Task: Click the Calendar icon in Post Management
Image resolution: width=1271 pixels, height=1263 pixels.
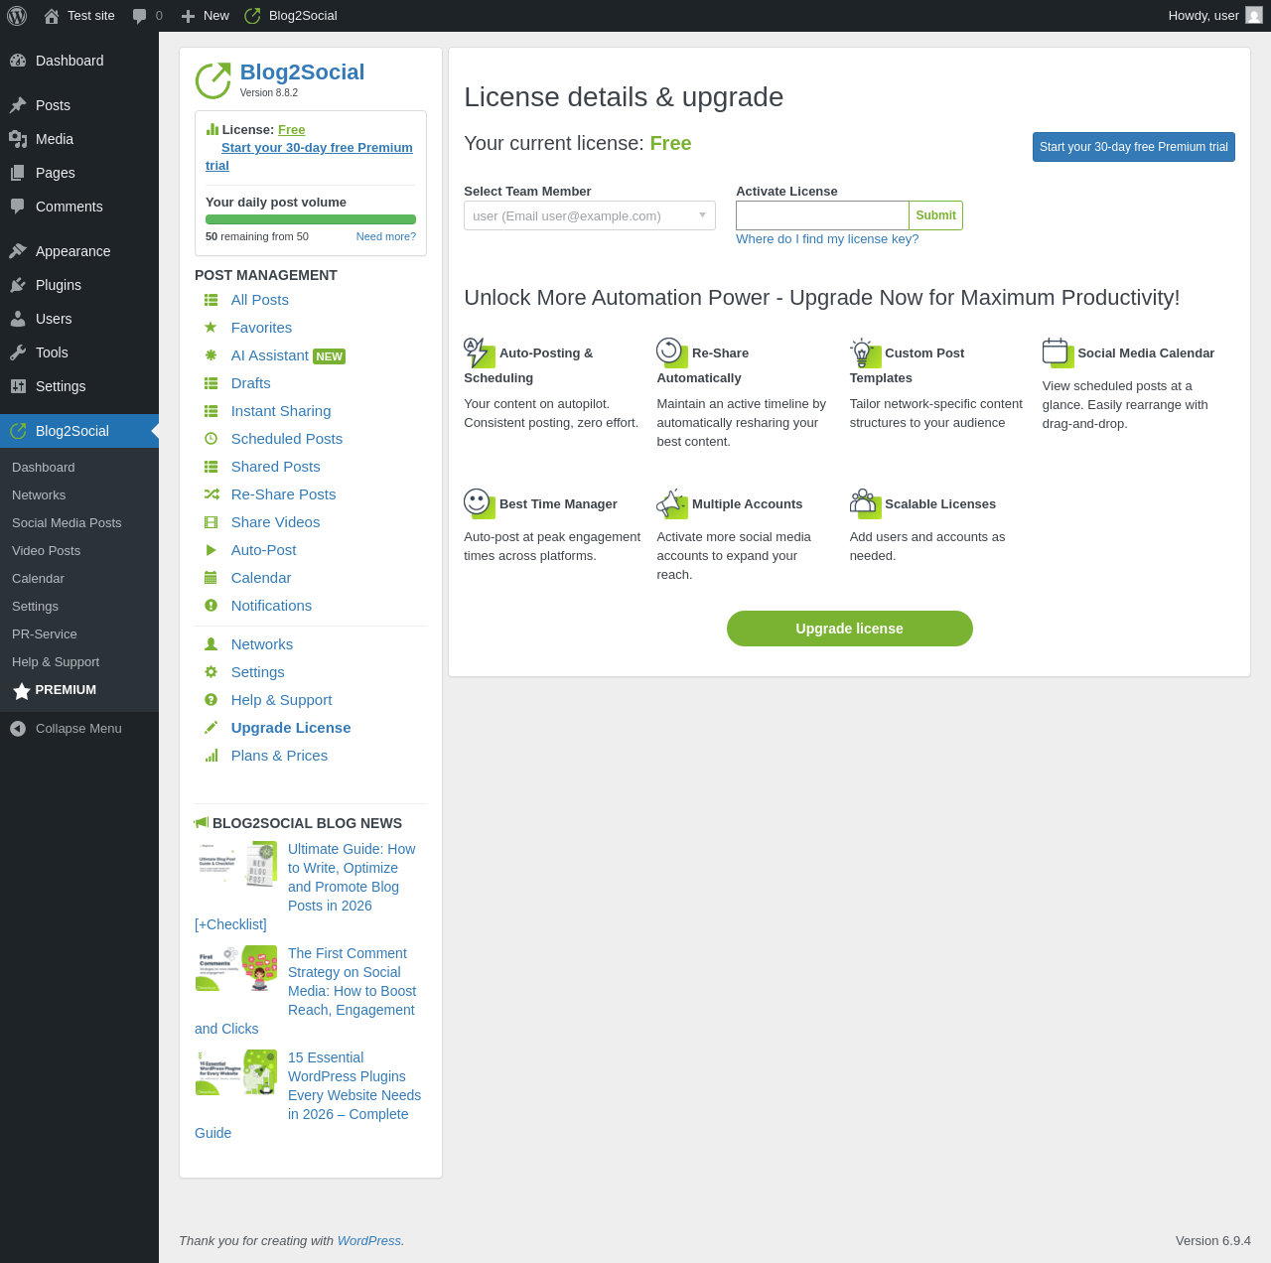Action: (x=211, y=578)
